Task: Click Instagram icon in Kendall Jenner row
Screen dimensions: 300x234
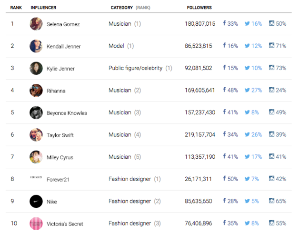Action: coord(271,46)
